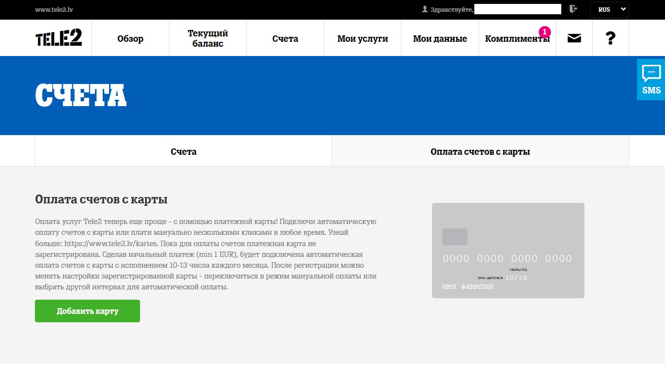Click the user profile icon beside the greeting
Viewport: 665px width, 366px height.
[x=425, y=9]
